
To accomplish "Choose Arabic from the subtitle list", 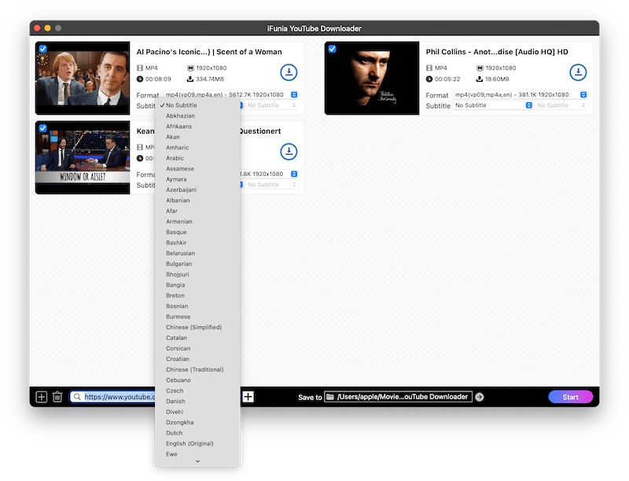I will click(x=176, y=158).
